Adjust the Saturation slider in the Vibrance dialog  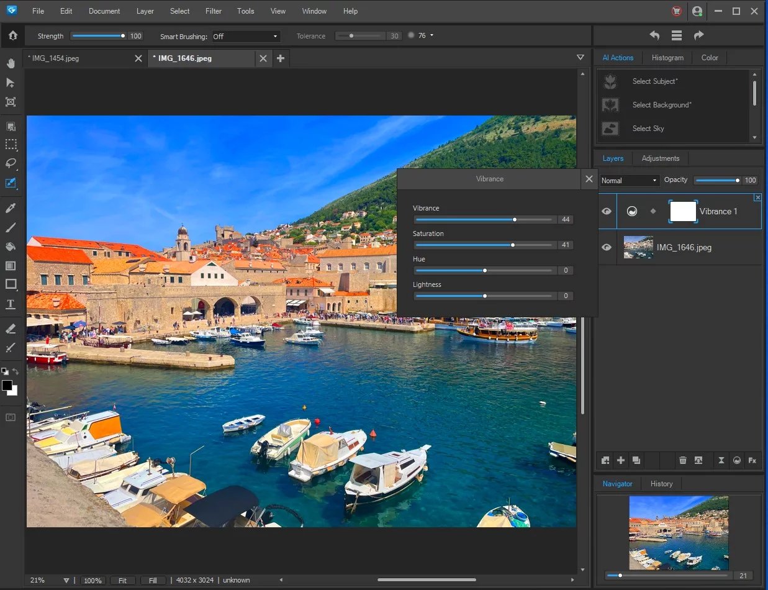pyautogui.click(x=512, y=245)
